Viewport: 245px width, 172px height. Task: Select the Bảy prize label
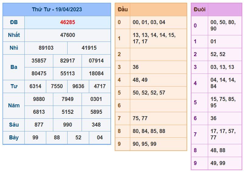[14, 138]
